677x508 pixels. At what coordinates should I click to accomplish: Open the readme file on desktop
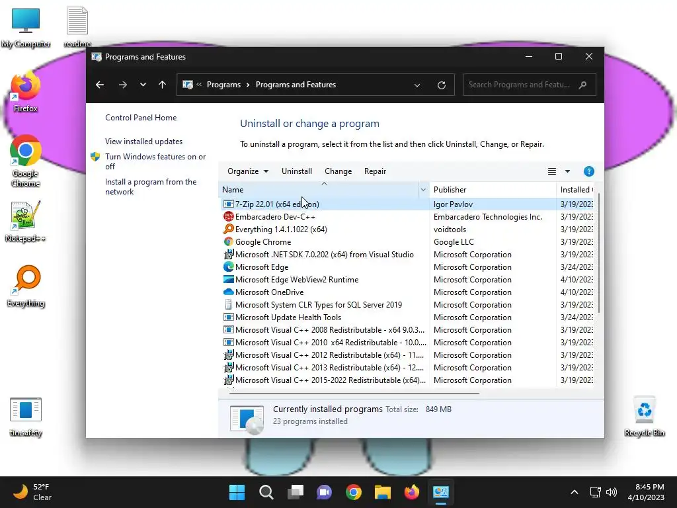point(77,26)
